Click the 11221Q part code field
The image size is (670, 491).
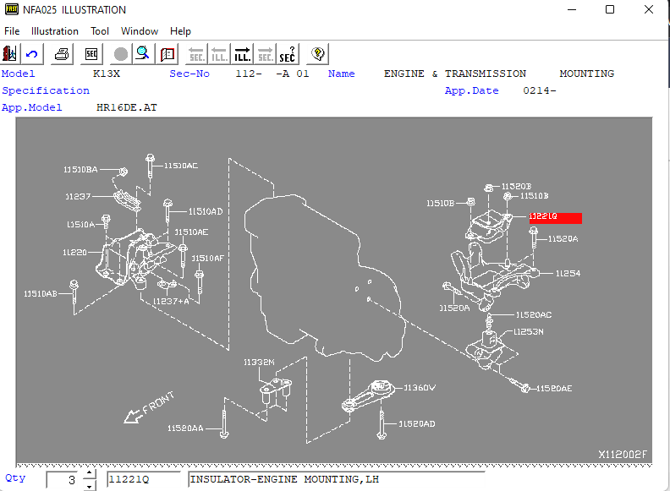(144, 479)
